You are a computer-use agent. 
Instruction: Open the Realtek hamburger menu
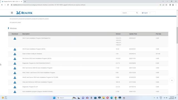tap(12, 13)
